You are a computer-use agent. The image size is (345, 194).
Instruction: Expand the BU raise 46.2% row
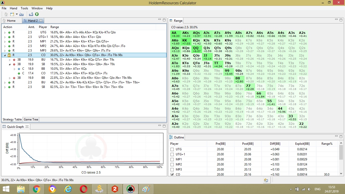(5, 83)
